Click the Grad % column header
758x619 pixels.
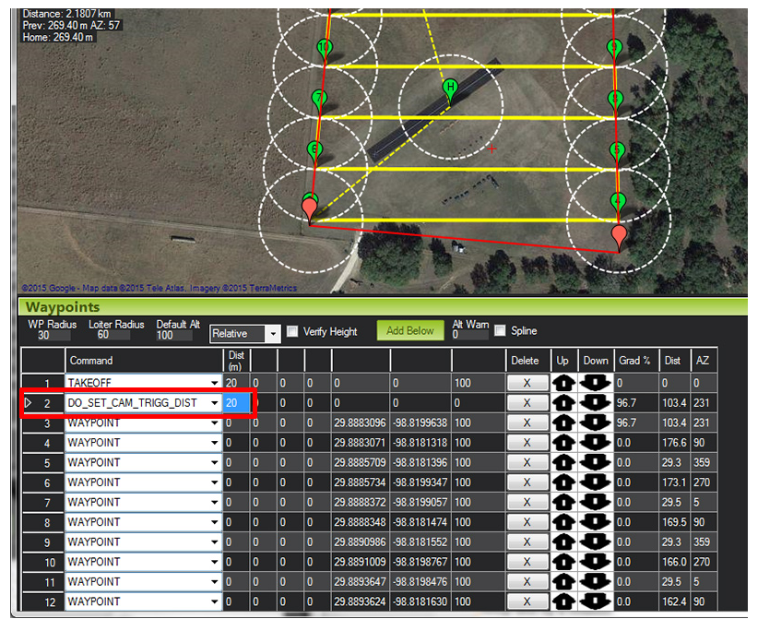(x=636, y=361)
